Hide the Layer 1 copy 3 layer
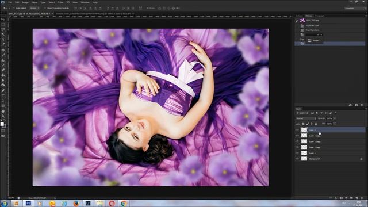Image resolution: width=368 pixels, height=207 pixels. tap(297, 136)
